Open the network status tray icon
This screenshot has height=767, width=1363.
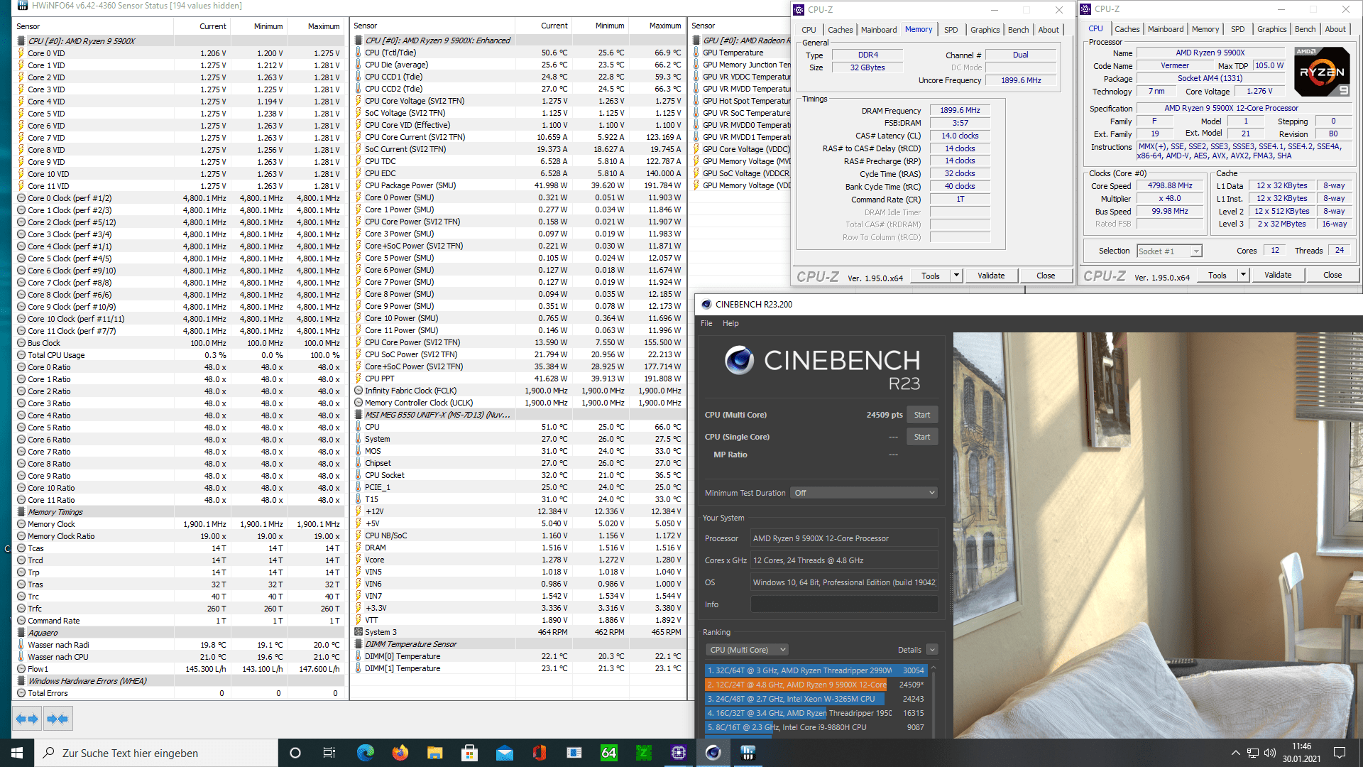coord(1253,753)
